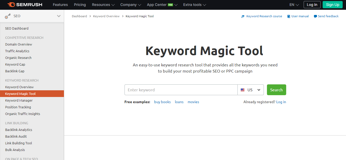346x160 pixels.
Task: Open Features in the top navigation
Action: coord(60,5)
